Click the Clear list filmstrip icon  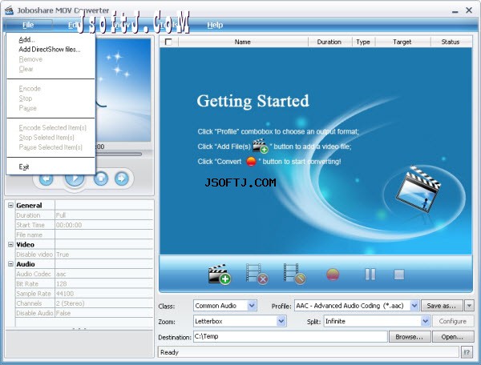tap(294, 274)
